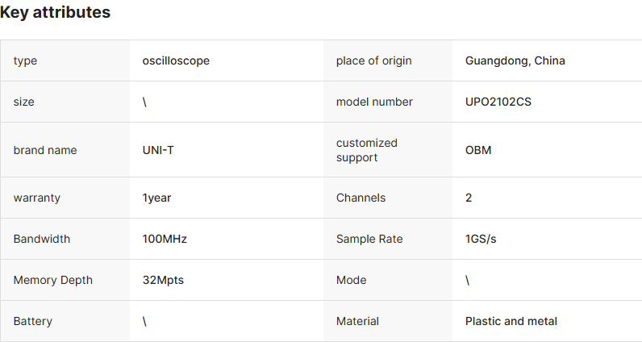Select the 1year warranty value
The width and height of the screenshot is (642, 342).
pos(156,198)
